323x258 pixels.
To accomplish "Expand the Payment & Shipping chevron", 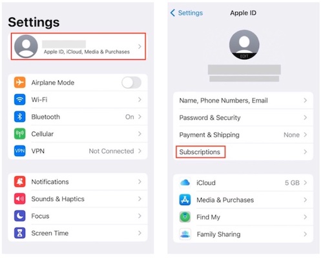I will (306, 135).
